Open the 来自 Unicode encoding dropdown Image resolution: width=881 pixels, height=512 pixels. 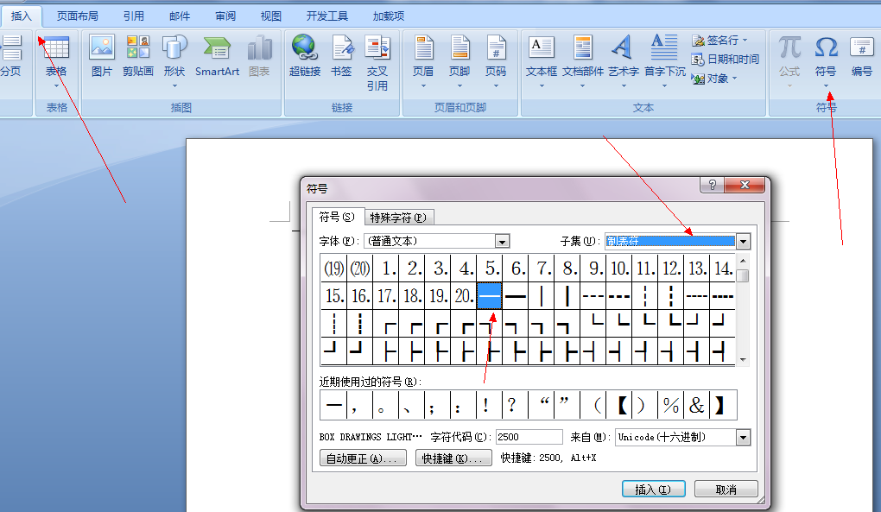[x=743, y=437]
